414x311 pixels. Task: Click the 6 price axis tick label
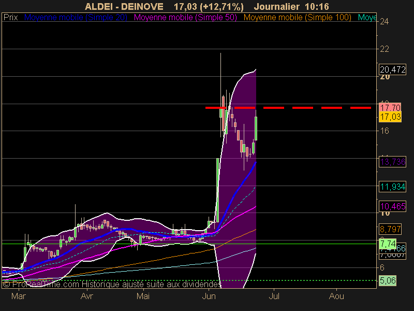coord(382,267)
